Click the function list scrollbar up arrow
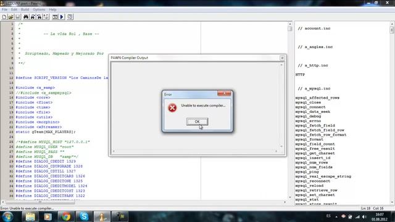Image resolution: width=395 pixels, height=222 pixels. coord(392,24)
